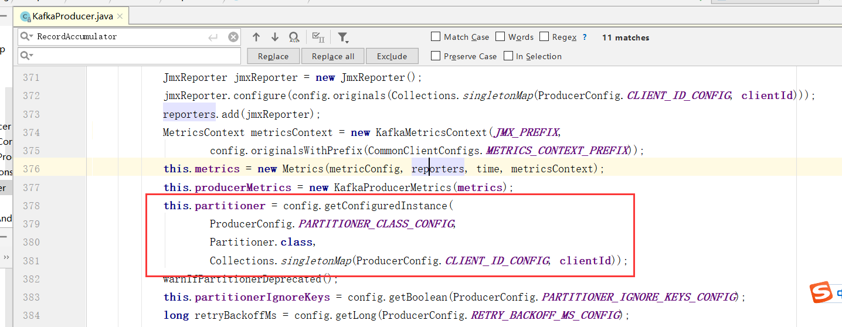The height and width of the screenshot is (327, 842).
Task: Click CLIENT_ID_CONFIG on line 372
Action: (x=679, y=96)
